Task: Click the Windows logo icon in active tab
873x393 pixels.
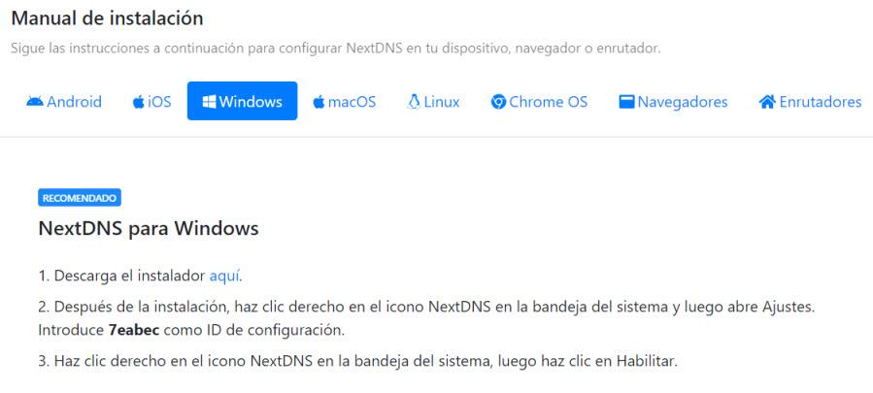Action: 209,102
